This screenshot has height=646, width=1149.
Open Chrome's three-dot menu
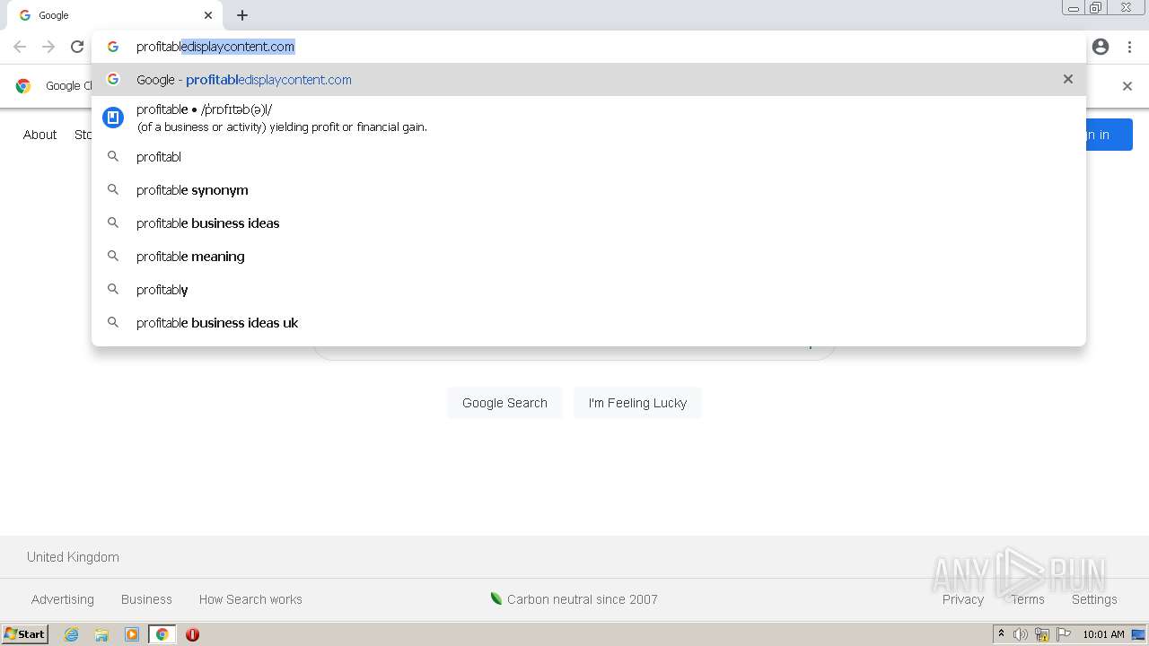pos(1130,47)
